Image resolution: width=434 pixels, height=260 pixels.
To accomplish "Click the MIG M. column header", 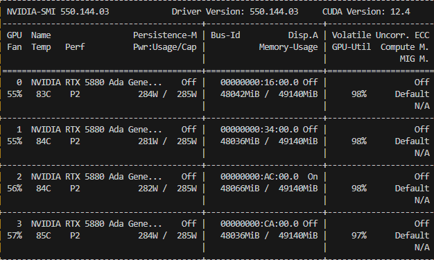I will (x=415, y=59).
